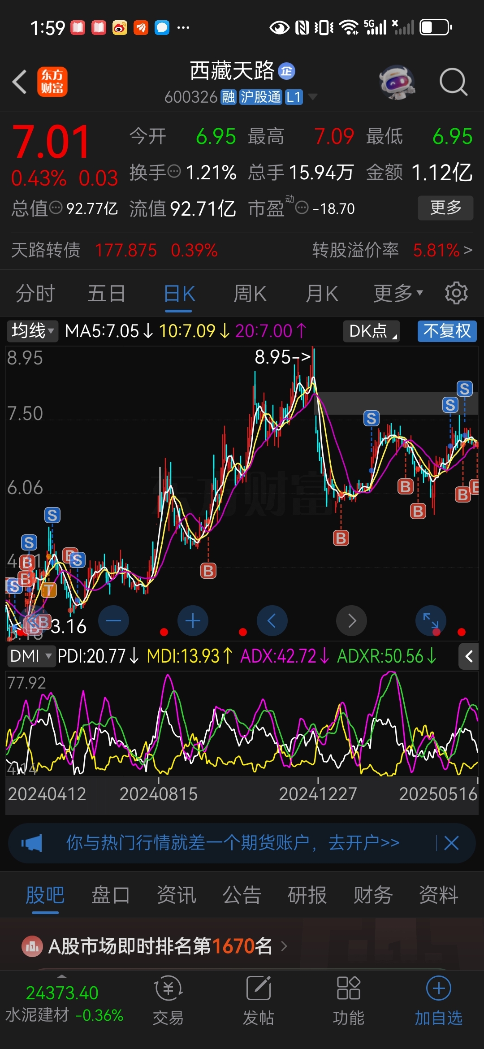484x1049 pixels.
Task: Open the 发帖 post icon
Action: pyautogui.click(x=259, y=1001)
